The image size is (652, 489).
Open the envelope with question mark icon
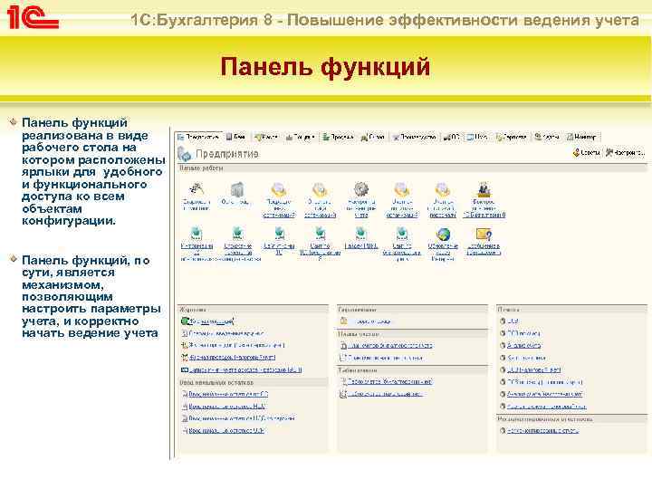click(484, 235)
